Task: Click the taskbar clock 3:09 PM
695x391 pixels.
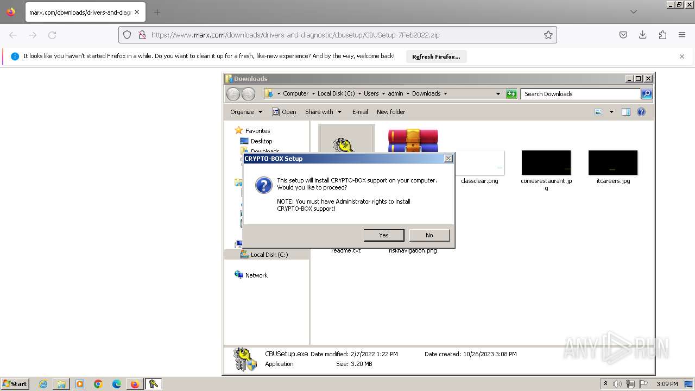Action: point(667,384)
